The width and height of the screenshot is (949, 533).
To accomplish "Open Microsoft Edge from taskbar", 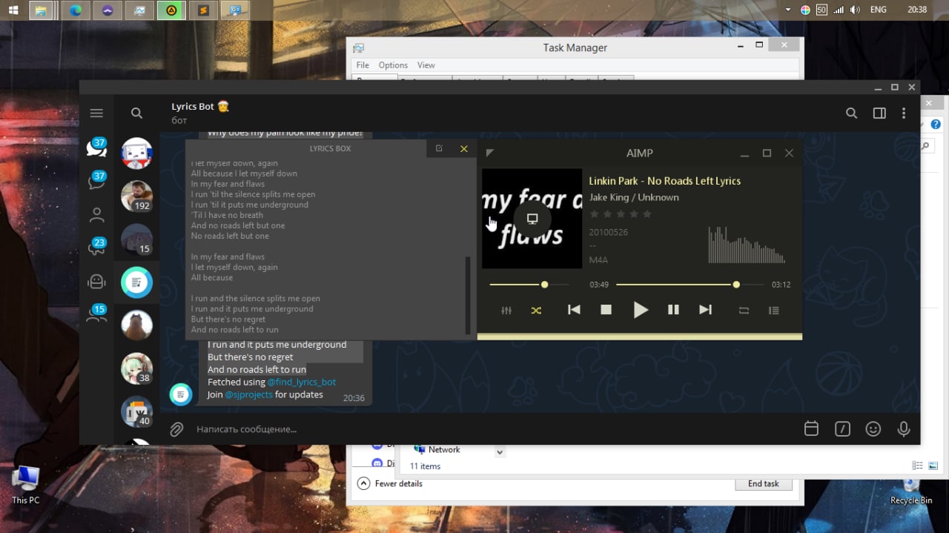I will pos(75,10).
